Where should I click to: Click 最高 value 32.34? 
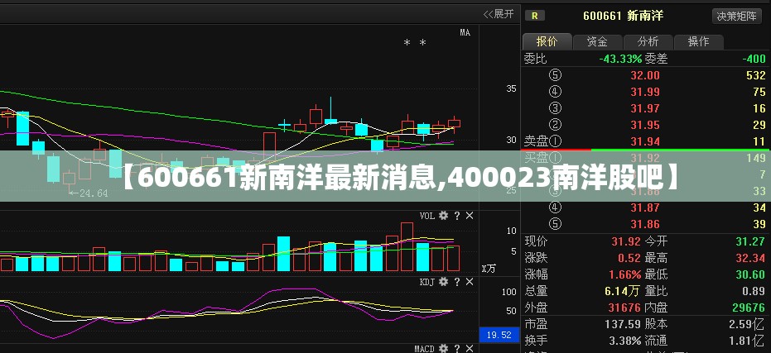750,258
